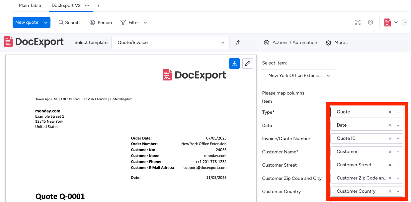Clear the Customer Street mapping

390,165
